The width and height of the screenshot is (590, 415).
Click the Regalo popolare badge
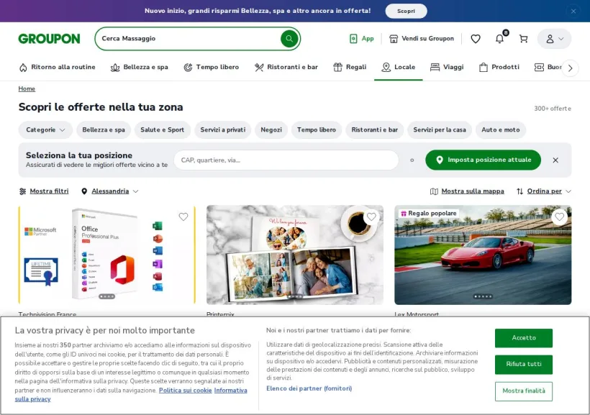(429, 214)
